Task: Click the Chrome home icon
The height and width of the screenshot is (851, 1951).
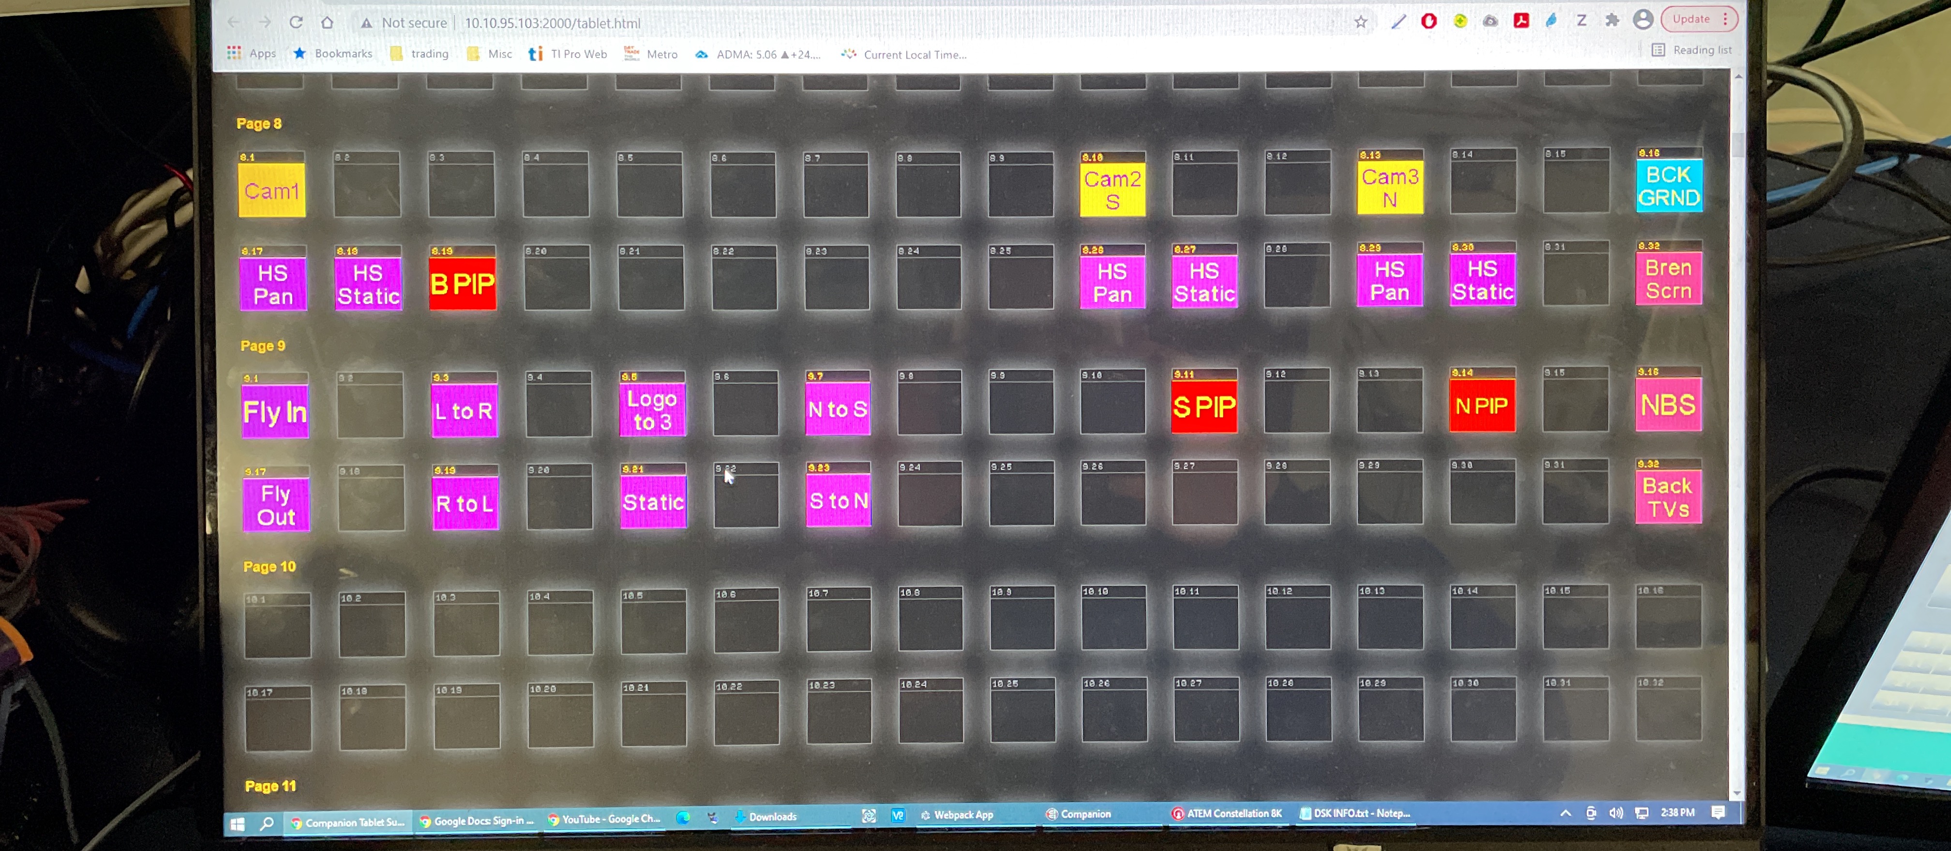Action: click(327, 22)
